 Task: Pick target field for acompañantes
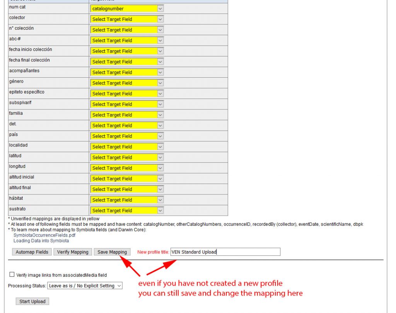pyautogui.click(x=127, y=72)
